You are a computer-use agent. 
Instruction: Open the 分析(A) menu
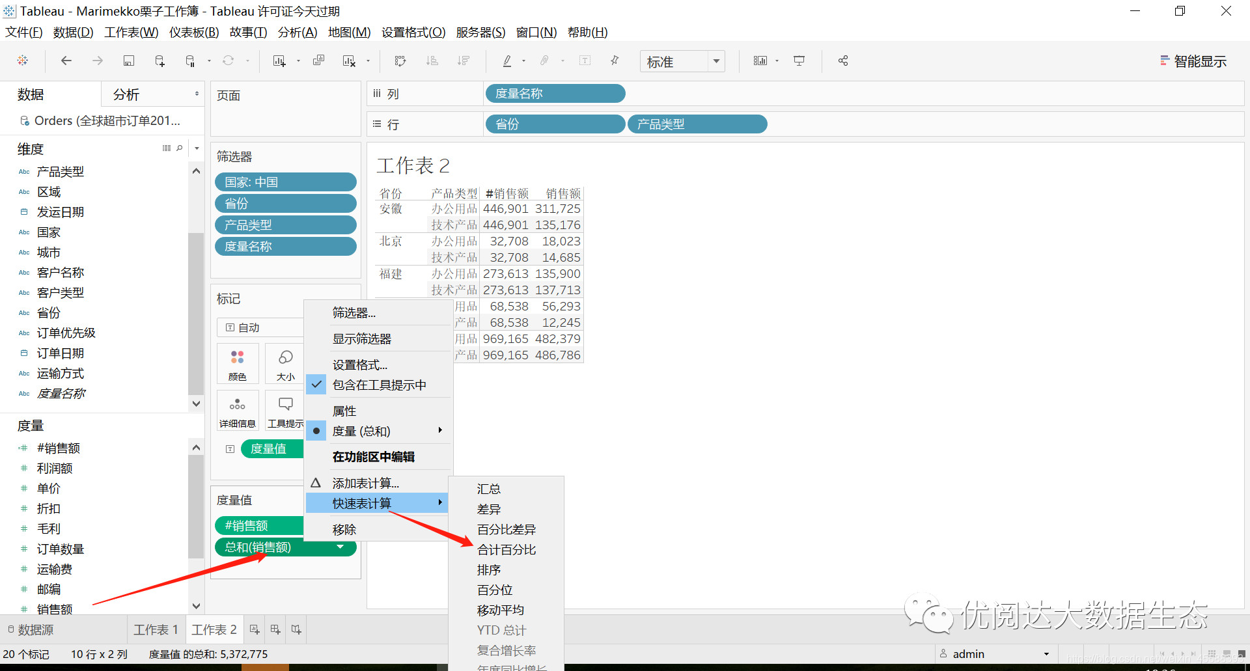pos(298,32)
